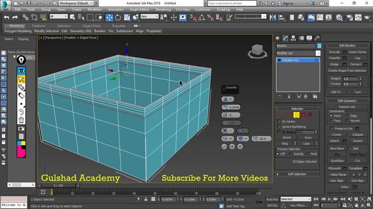Screen dimensions: 373x209
Task: Click the Cap button
Action: tap(357, 58)
